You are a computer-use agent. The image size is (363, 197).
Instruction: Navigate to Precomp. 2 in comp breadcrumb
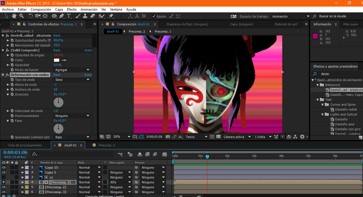(137, 32)
